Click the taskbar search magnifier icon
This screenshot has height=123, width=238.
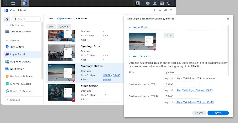click(169, 4)
